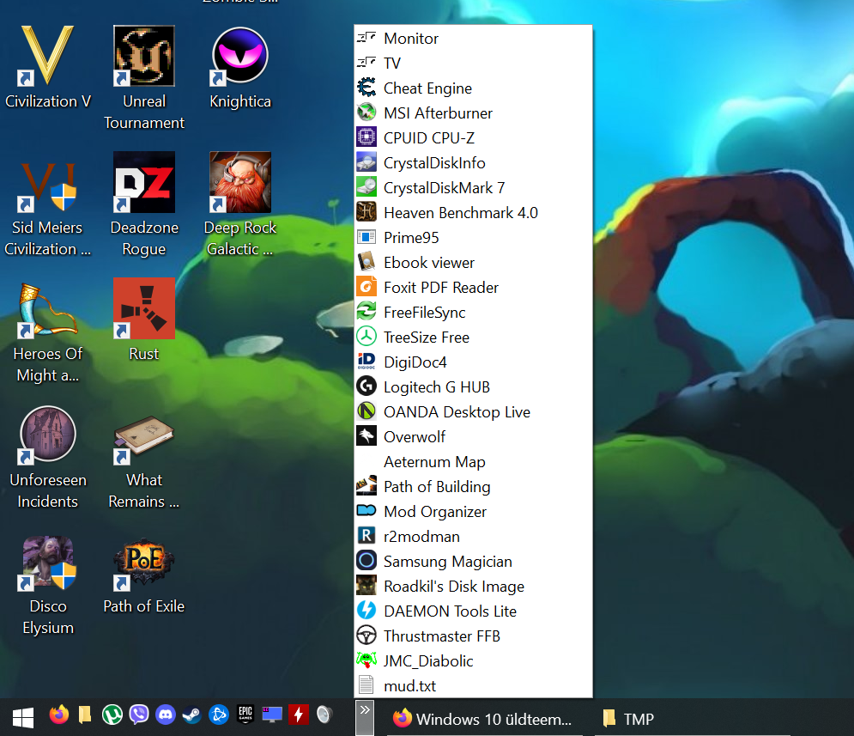Launch Overwolf from the list
Viewport: 854px width, 736px height.
click(473, 437)
